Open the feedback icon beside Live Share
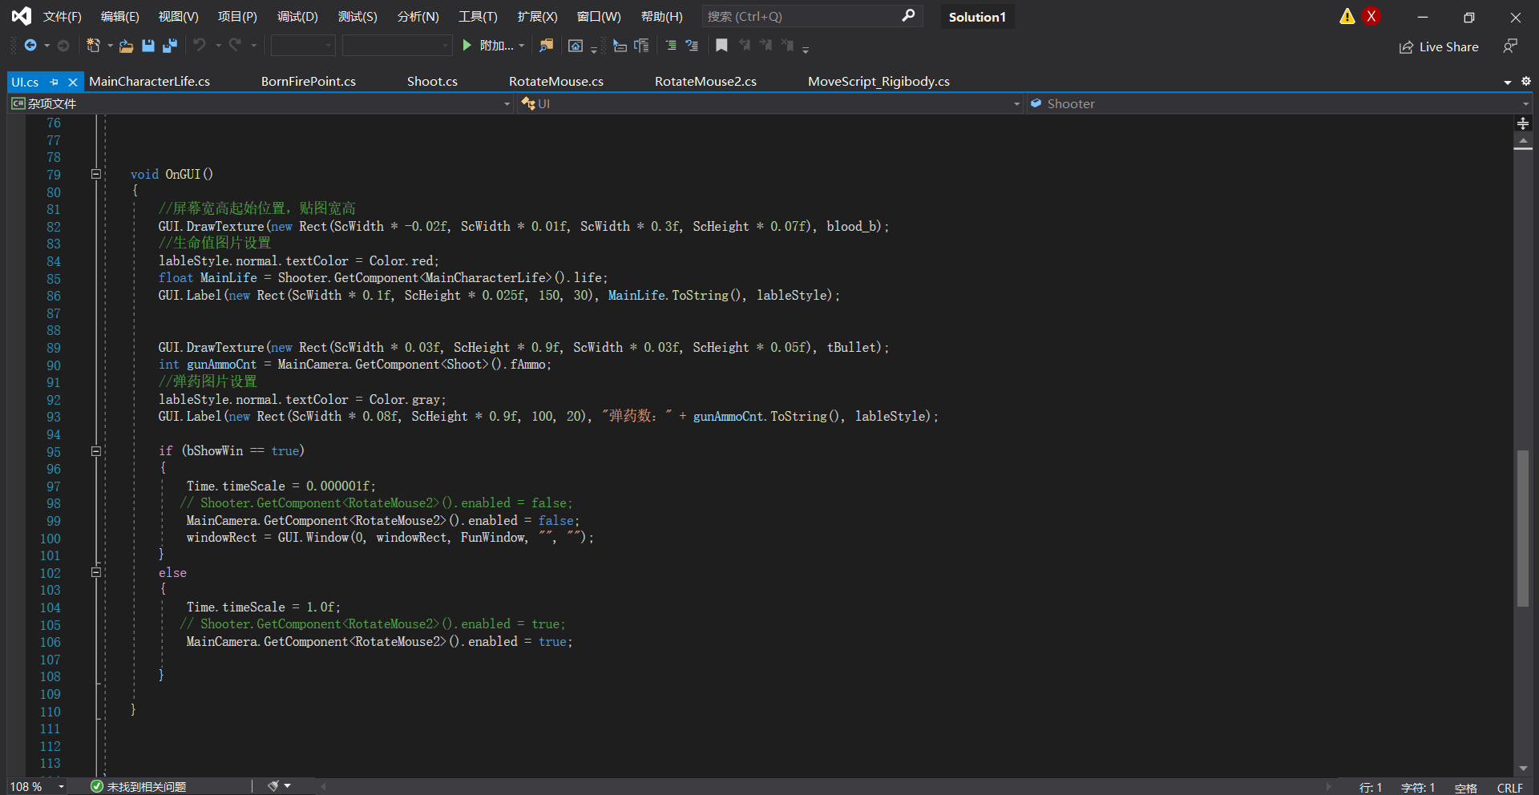 [1510, 46]
